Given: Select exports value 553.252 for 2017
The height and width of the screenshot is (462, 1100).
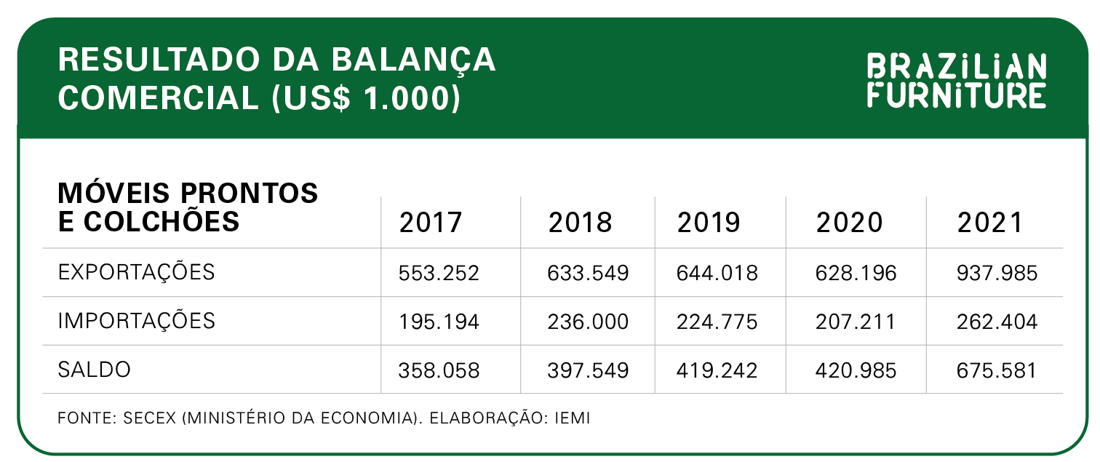Looking at the screenshot, I should coord(439,274).
